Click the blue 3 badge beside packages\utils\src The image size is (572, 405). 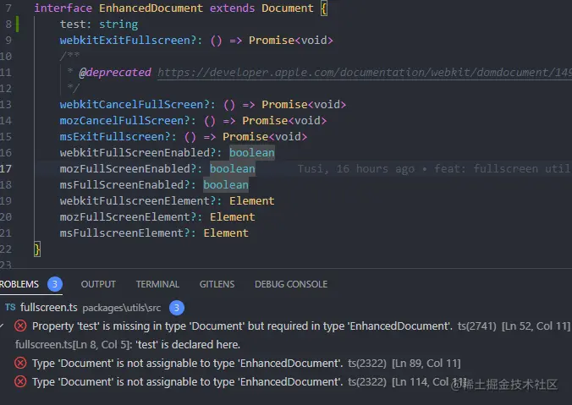[x=177, y=308]
